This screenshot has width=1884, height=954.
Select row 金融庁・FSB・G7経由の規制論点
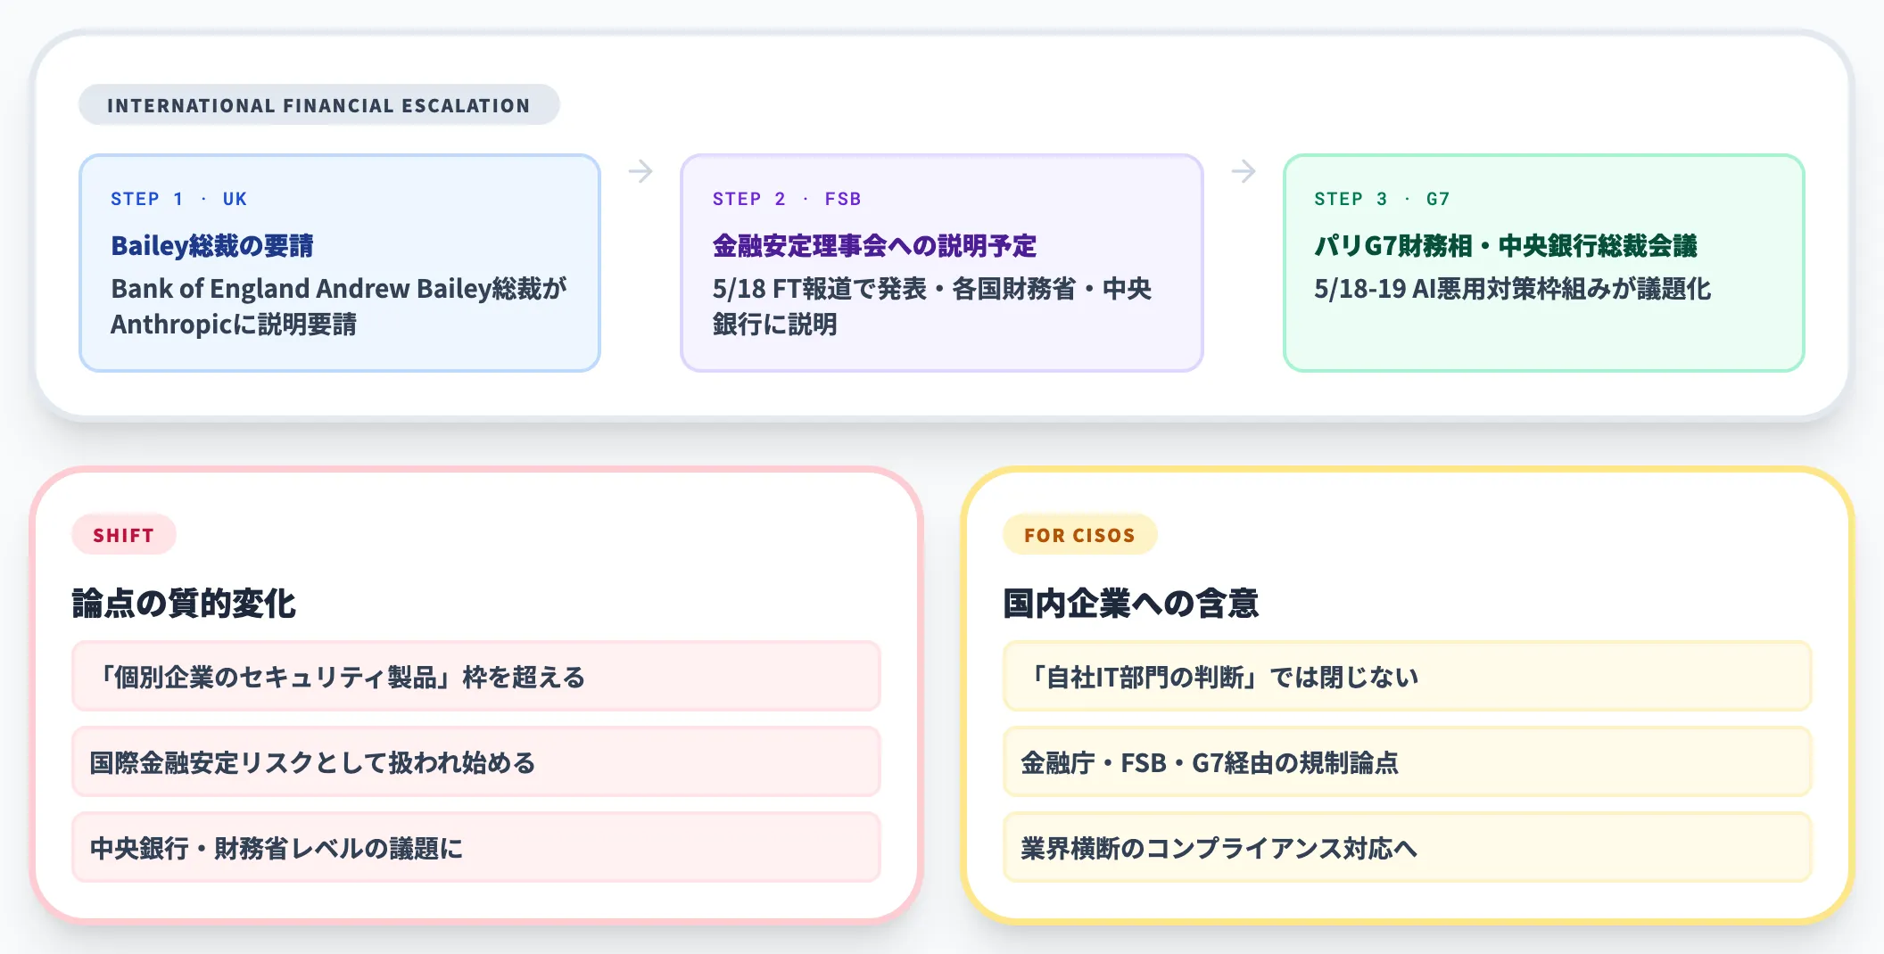click(x=1408, y=762)
